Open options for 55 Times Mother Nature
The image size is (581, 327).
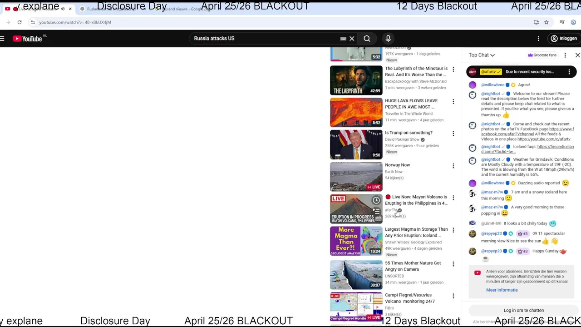[453, 264]
